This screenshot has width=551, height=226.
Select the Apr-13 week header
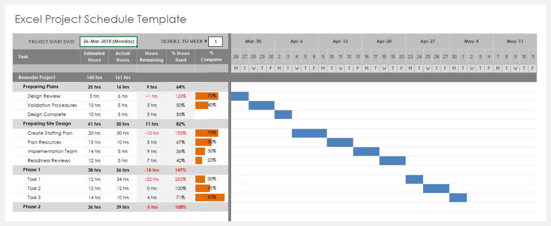click(x=340, y=41)
